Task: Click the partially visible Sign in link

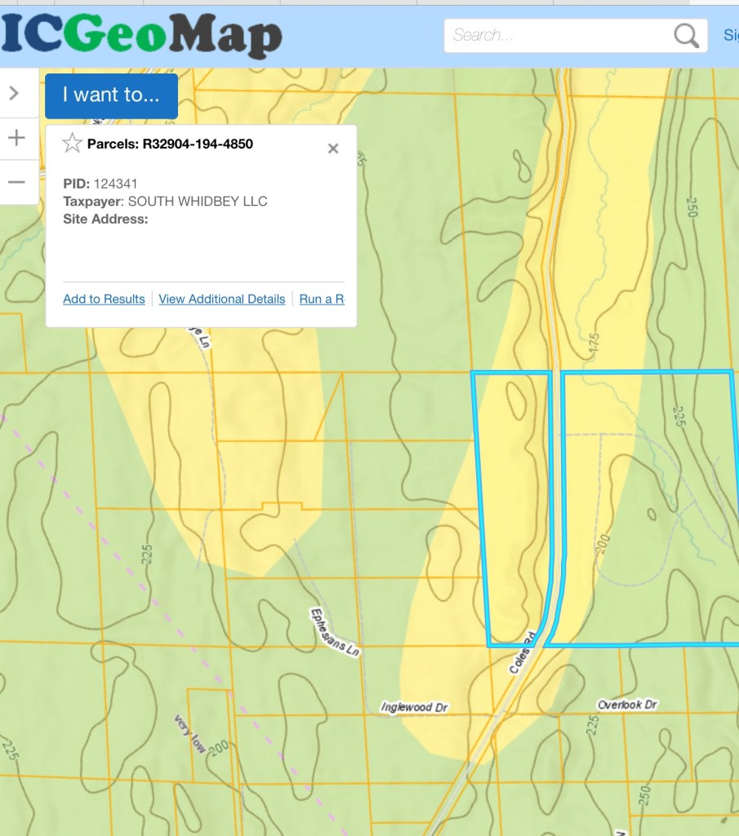Action: point(730,35)
